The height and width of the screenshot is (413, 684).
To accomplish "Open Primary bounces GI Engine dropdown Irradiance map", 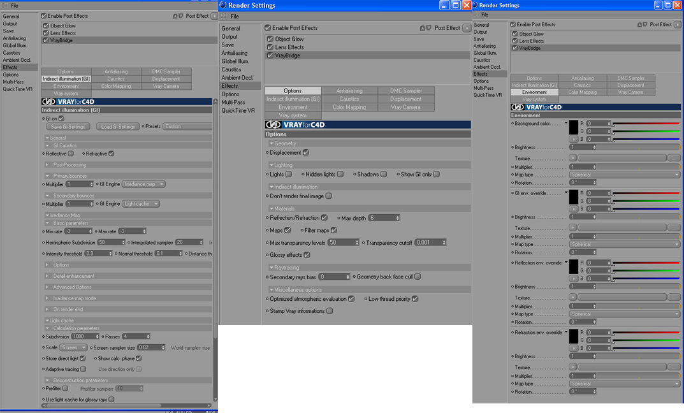I will coord(143,184).
